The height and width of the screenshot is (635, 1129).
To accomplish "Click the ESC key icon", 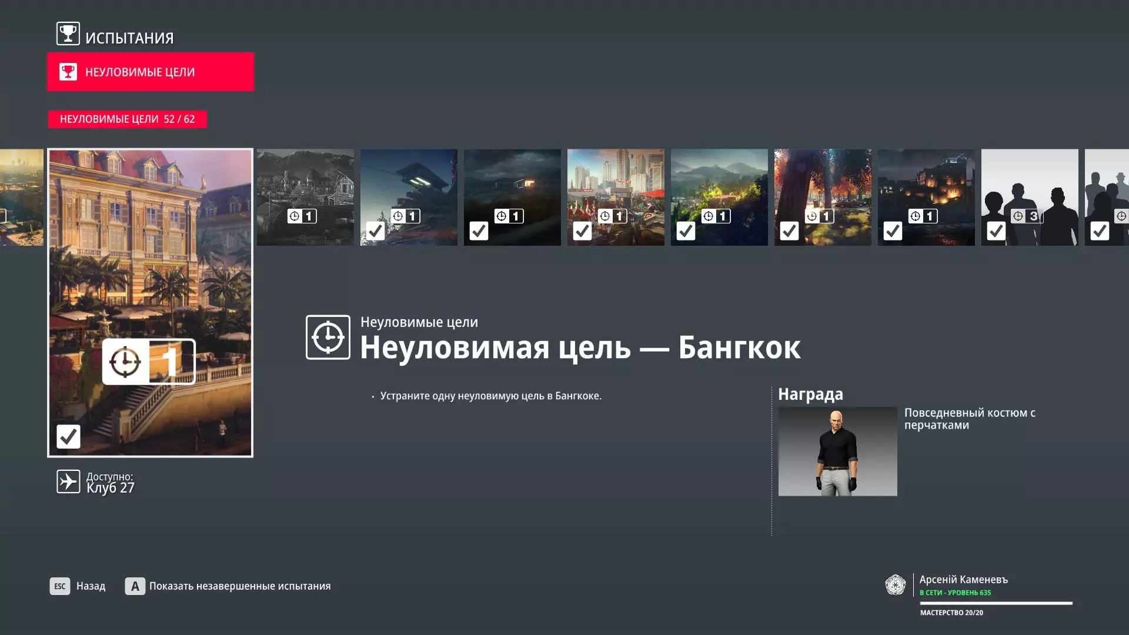I will [59, 586].
